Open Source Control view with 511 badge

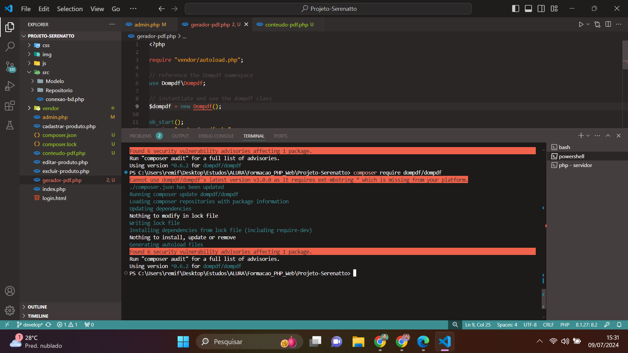tap(10, 66)
